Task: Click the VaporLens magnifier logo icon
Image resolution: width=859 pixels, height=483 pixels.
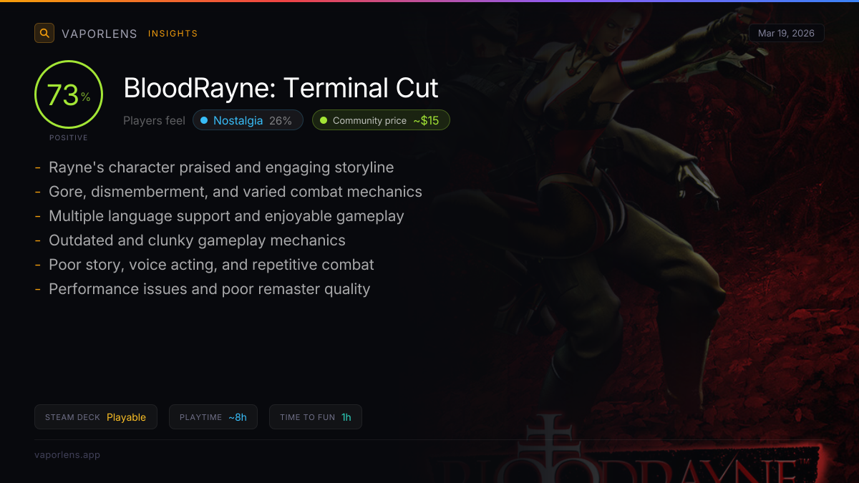Action: pyautogui.click(x=44, y=33)
